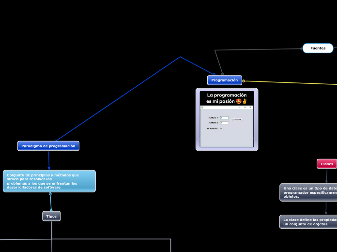This screenshot has height=252, width=337.
Task: Select the 'Conjunto de principios y métodos' description box
Action: (x=49, y=181)
